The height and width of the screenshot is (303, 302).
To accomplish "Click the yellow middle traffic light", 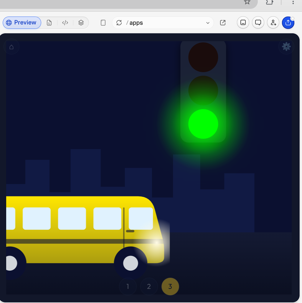I will [x=203, y=90].
